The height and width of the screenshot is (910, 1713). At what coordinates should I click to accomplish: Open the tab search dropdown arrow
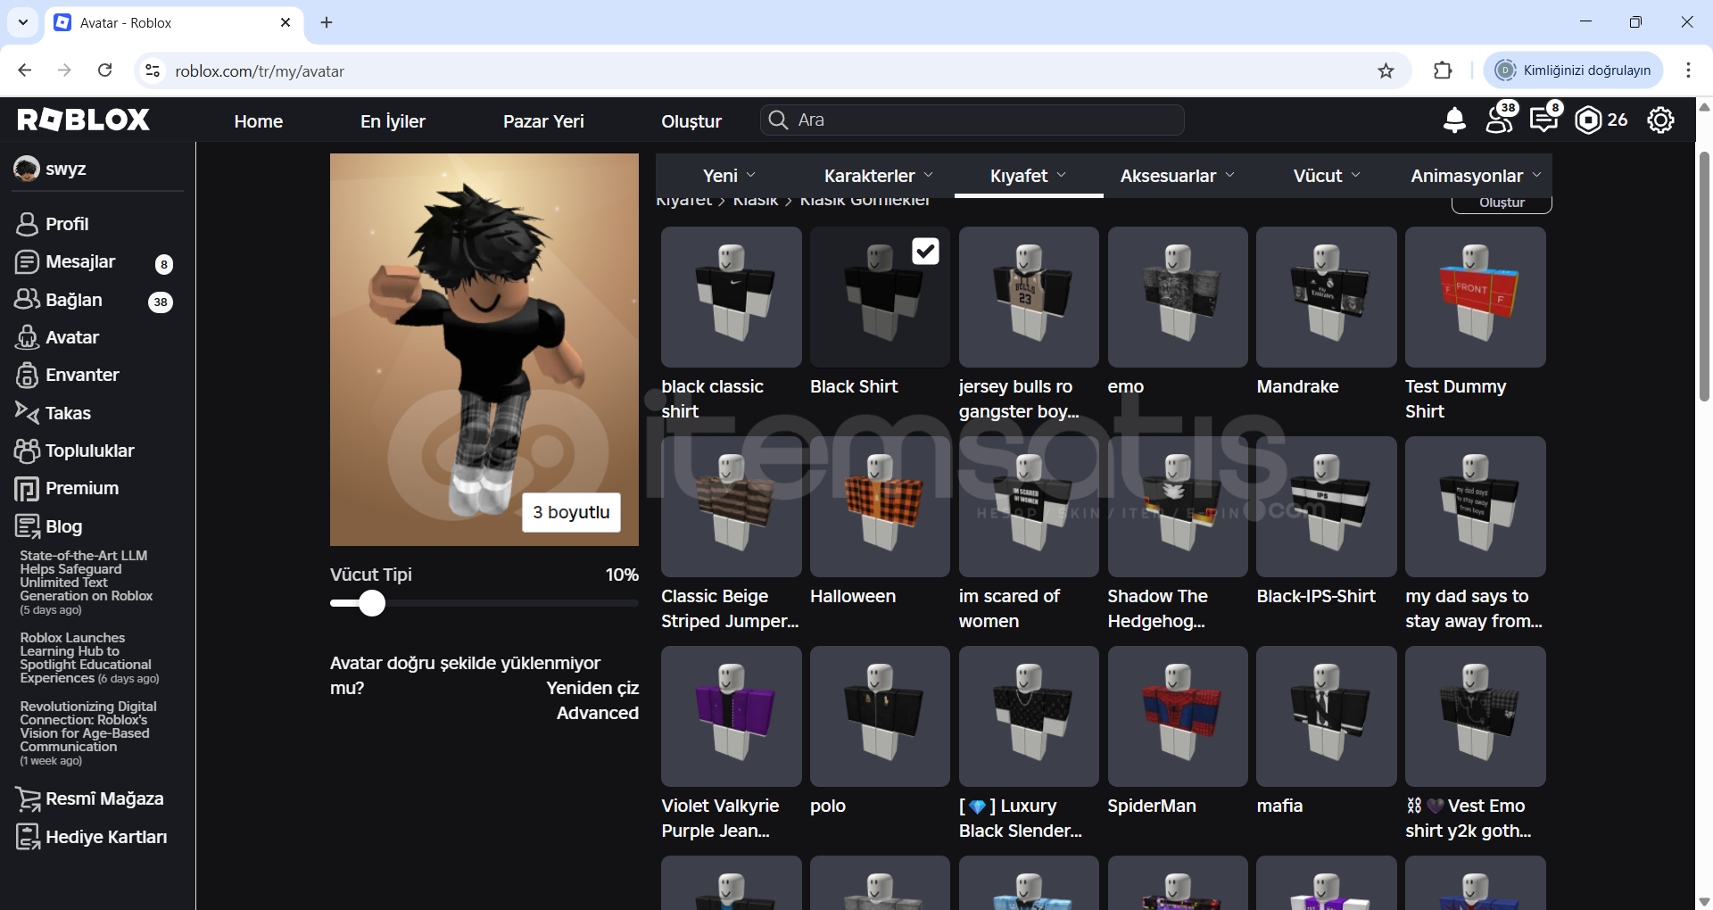[23, 22]
